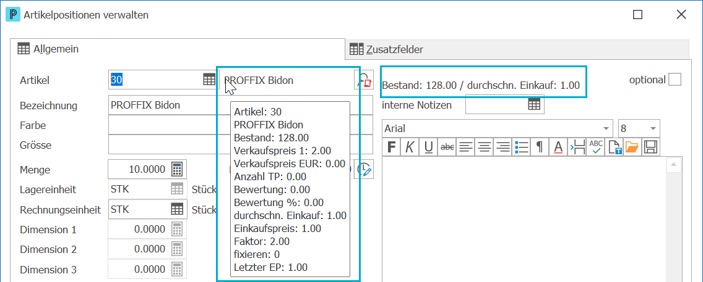
Task: Close the Artikelpositionen verwalten window
Action: pos(681,15)
